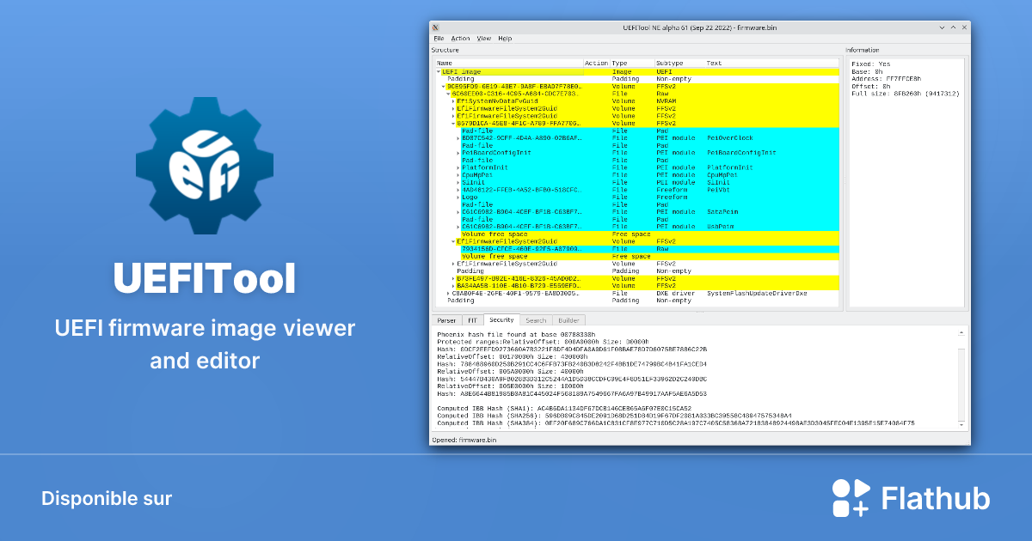Image resolution: width=1032 pixels, height=541 pixels.
Task: Click the UEFITool gear logo
Action: [205, 163]
